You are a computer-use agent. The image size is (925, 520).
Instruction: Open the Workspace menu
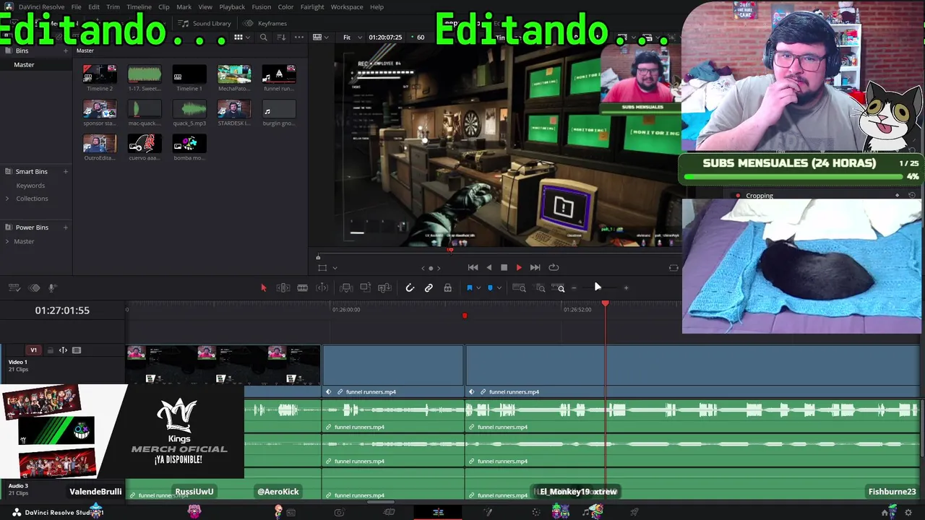(x=347, y=7)
